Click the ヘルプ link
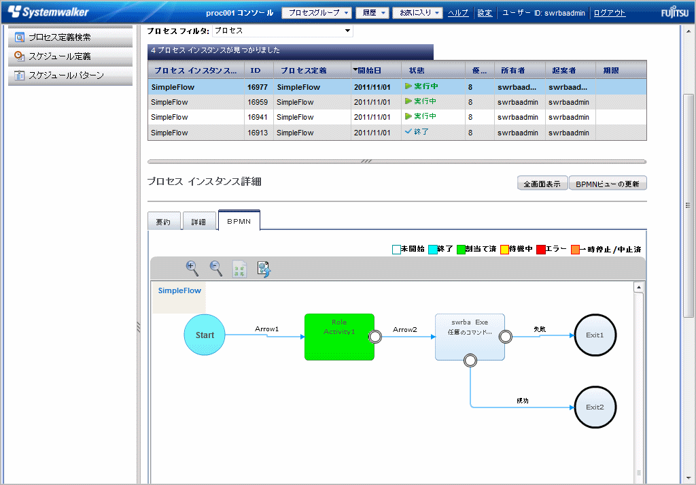Image resolution: width=696 pixels, height=485 pixels. [458, 13]
